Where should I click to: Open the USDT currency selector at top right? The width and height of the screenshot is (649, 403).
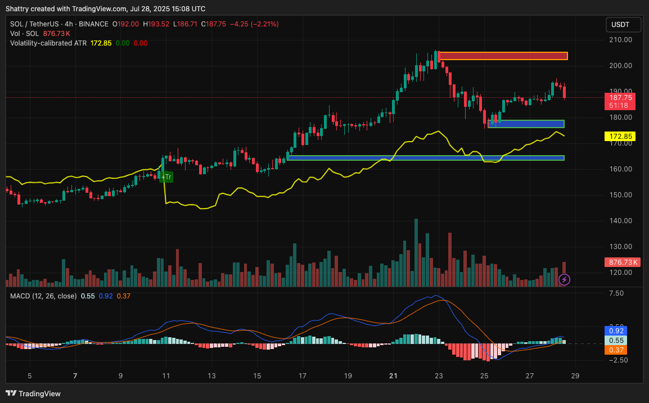tap(622, 24)
